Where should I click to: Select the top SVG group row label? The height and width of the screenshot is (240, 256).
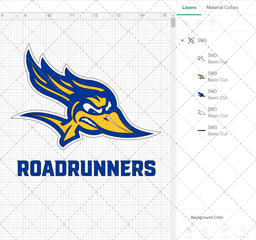(202, 40)
